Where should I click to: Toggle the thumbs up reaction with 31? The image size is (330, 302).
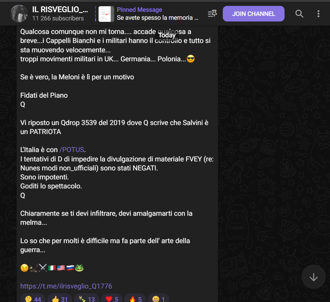[60, 299]
